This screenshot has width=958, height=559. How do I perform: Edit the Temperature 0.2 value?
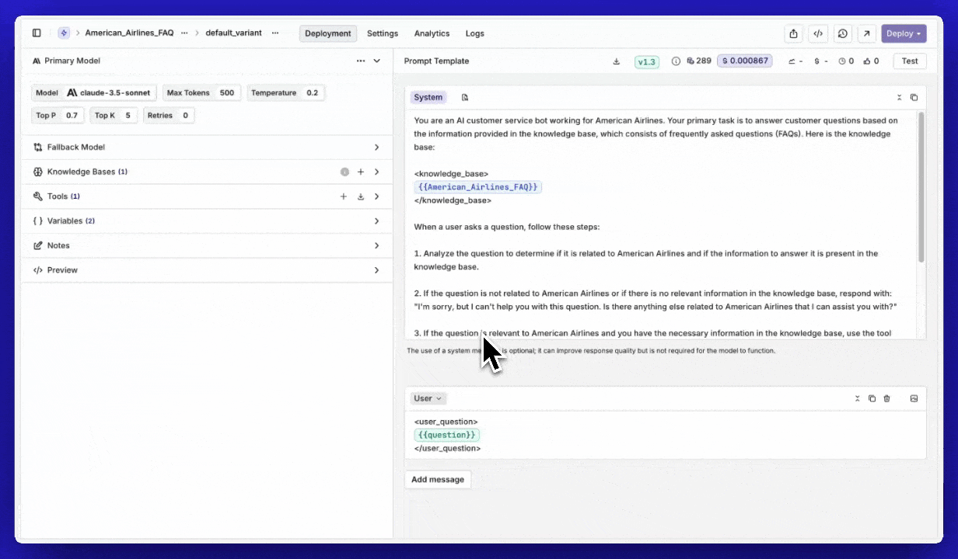(x=285, y=93)
